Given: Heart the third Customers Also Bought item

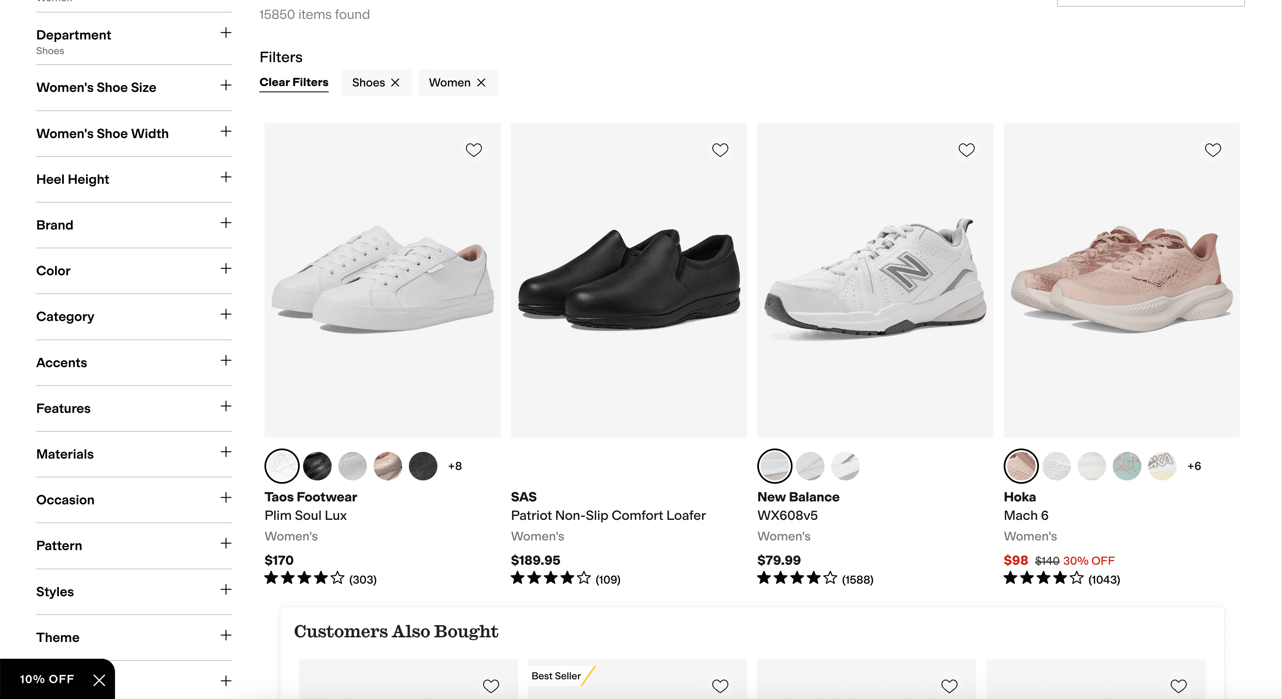Looking at the screenshot, I should coord(949,686).
